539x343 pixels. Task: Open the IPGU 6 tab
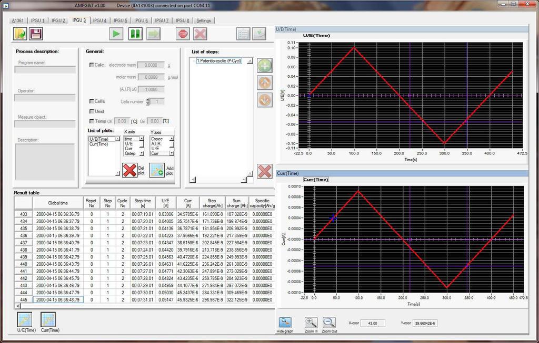pyautogui.click(x=141, y=20)
